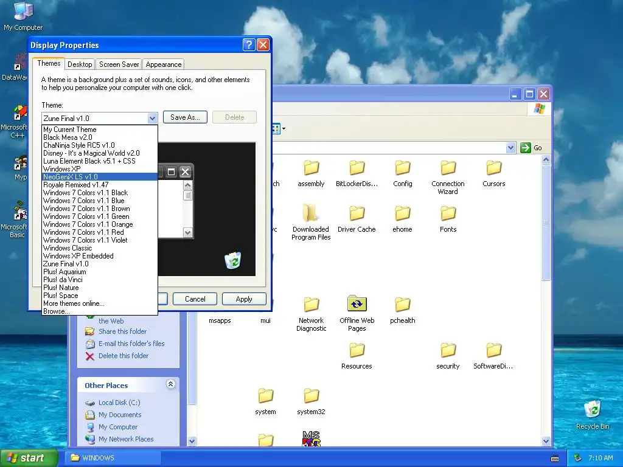Select the Driver Cache folder
Viewport: 623px width, 467px height.
click(x=357, y=219)
